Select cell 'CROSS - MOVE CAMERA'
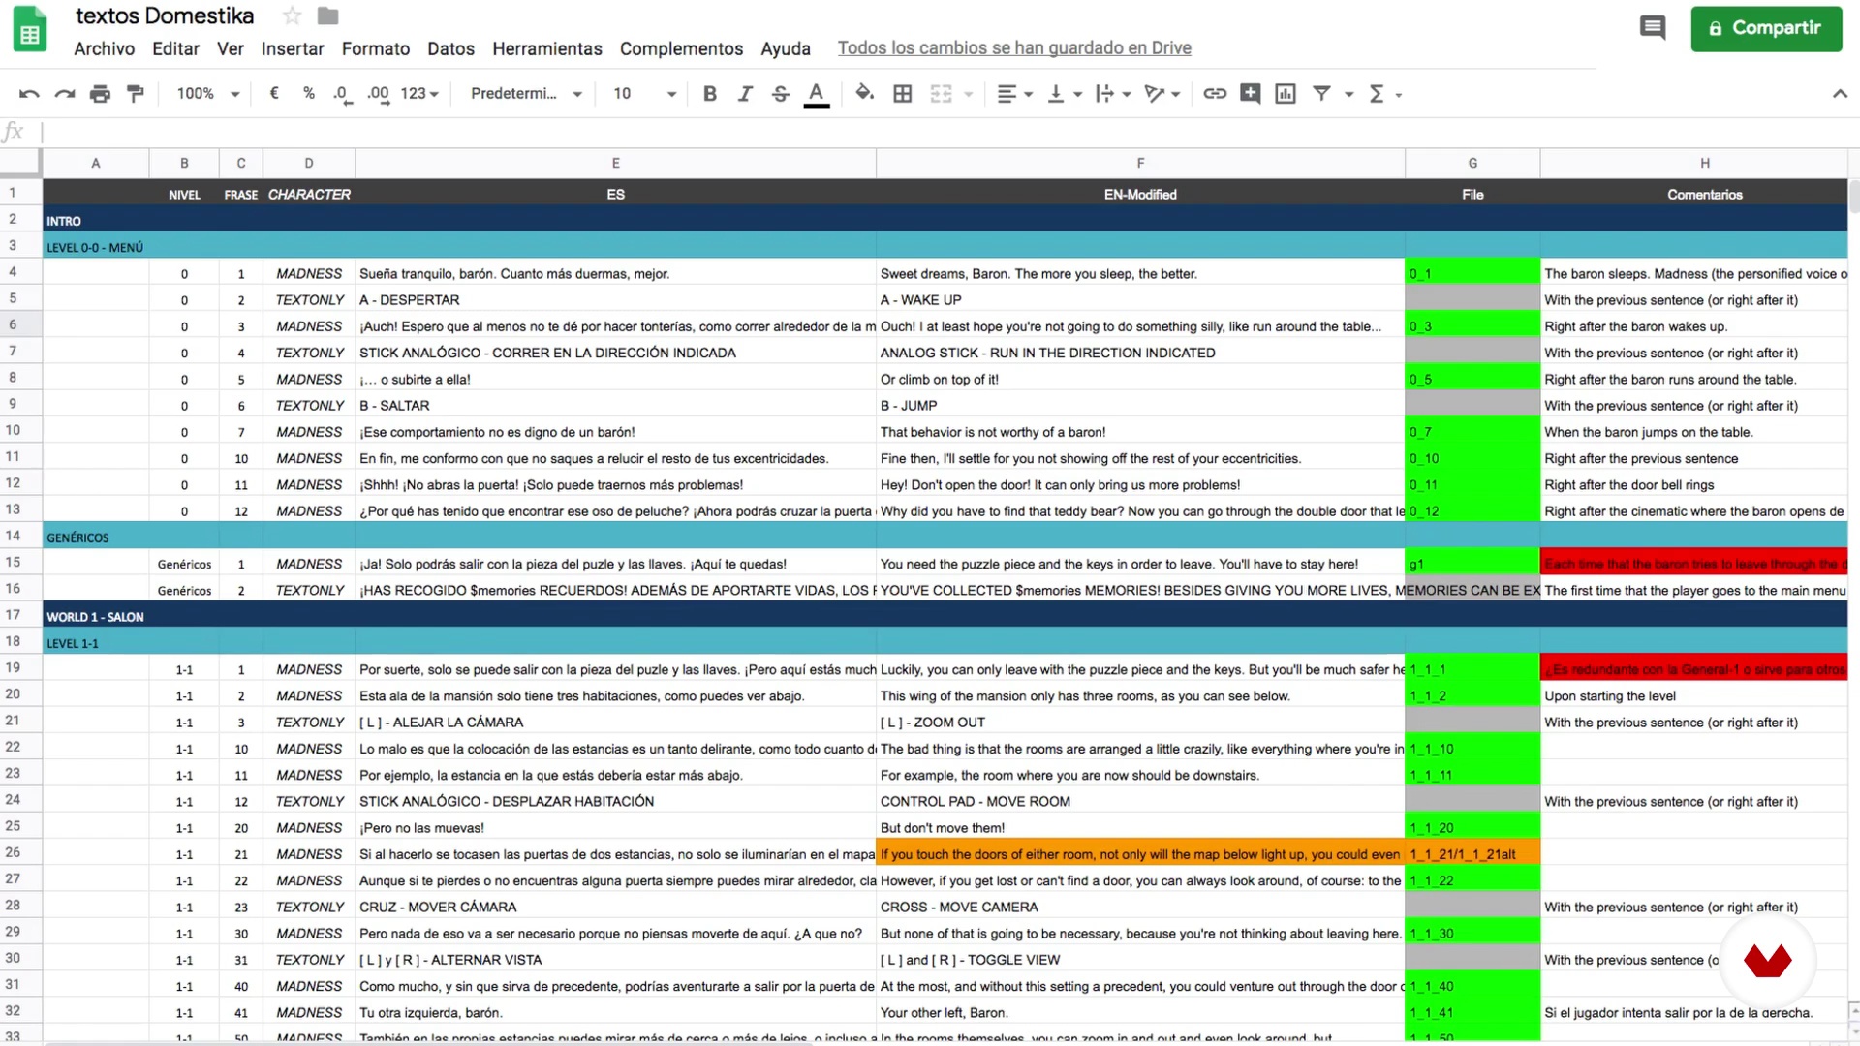The image size is (1860, 1046). click(x=1140, y=908)
